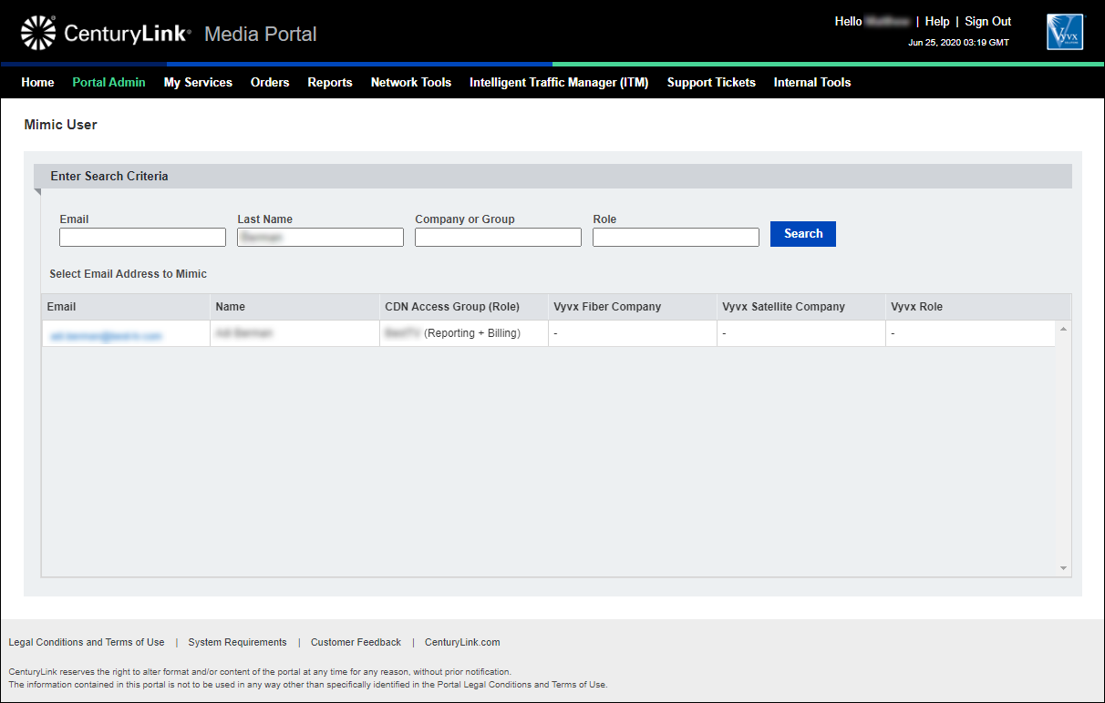This screenshot has height=703, width=1105.
Task: Click the Media Portal title text
Action: coord(261,35)
